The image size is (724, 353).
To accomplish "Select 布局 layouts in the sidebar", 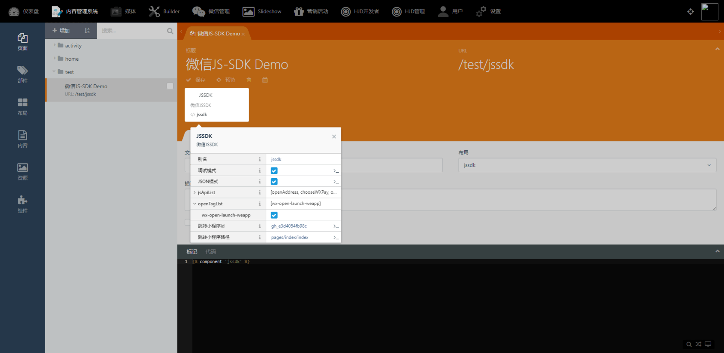I will [x=22, y=106].
